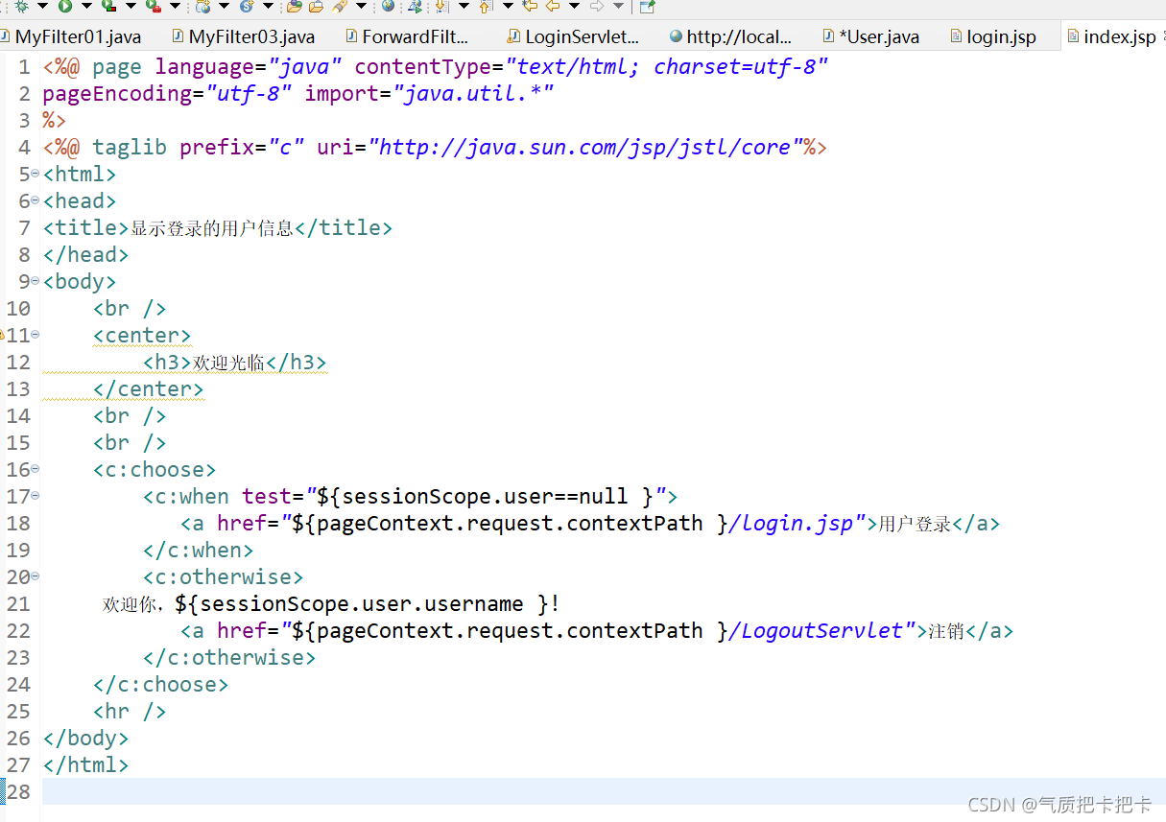
Task: Open the Back history dropdown arrow
Action: 574,7
